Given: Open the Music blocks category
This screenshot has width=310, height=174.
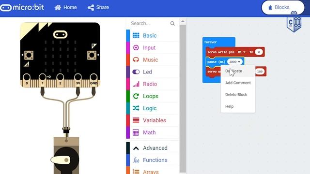Looking at the screenshot, I should 153,60.
